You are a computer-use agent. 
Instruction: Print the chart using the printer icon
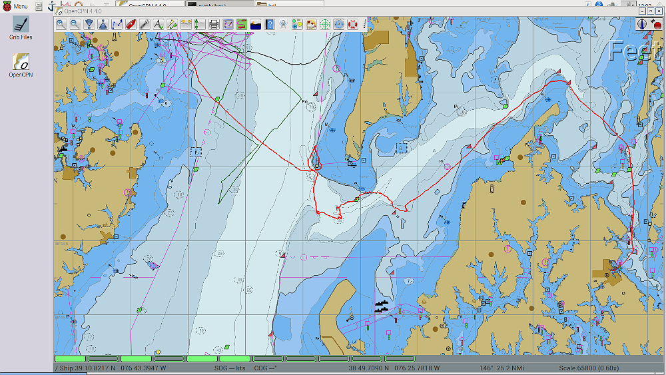point(214,25)
